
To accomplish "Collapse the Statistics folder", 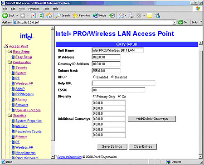I will pyautogui.click(x=10, y=116).
